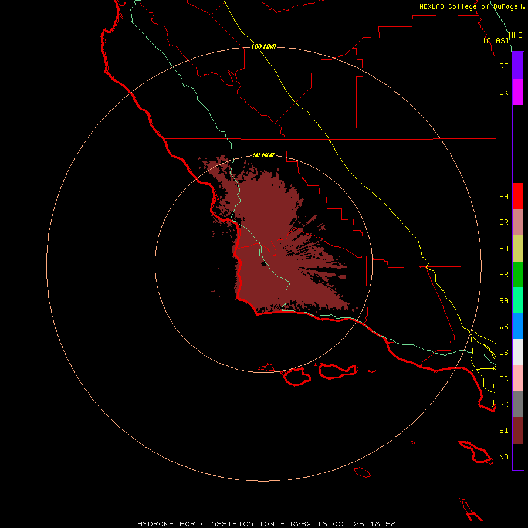Click the 'NEXLAB-College of DuPage' credit text
528x528 pixels.
pyautogui.click(x=469, y=6)
